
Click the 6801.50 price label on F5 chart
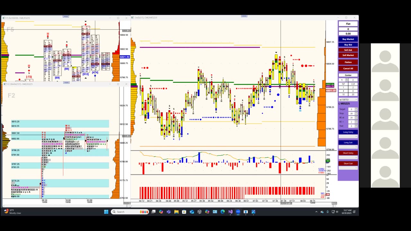pos(125,57)
